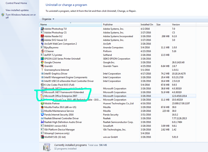Open Control Panel Home link

click(x=16, y=3)
